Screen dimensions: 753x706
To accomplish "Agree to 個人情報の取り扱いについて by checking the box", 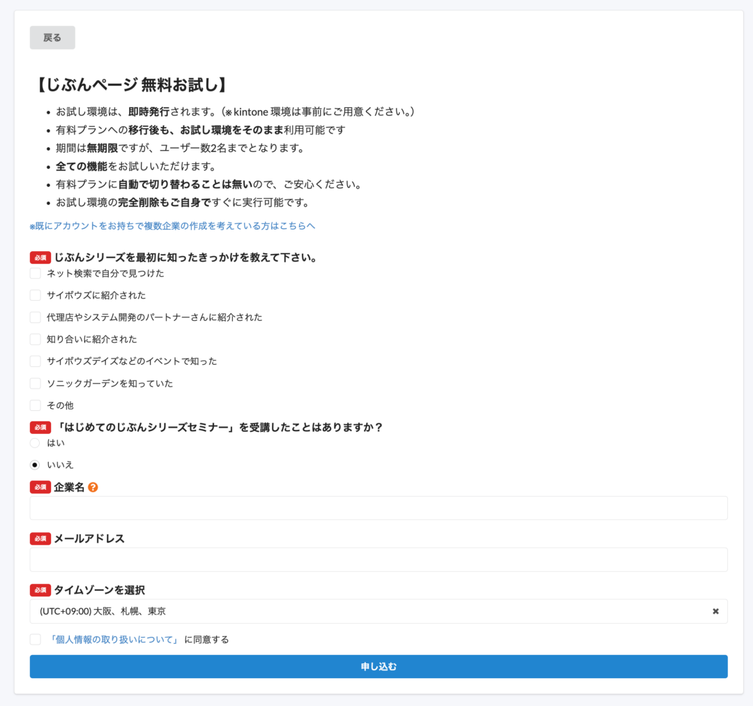I will (x=35, y=639).
